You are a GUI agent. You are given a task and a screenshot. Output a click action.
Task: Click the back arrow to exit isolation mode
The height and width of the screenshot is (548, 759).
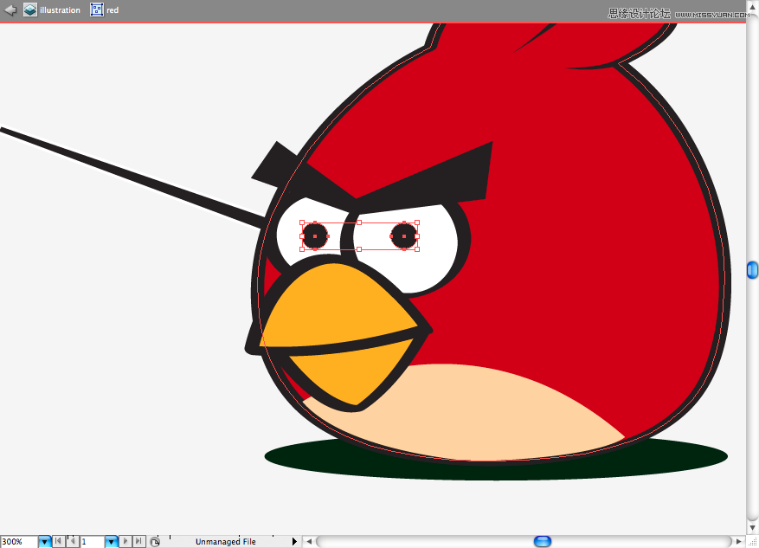10,10
